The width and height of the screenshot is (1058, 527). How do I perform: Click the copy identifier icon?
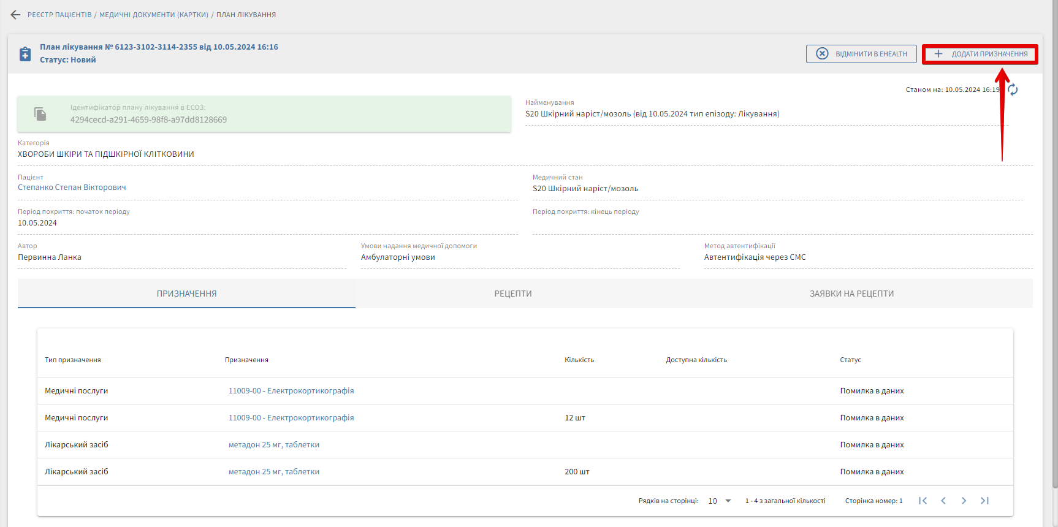pyautogui.click(x=40, y=114)
